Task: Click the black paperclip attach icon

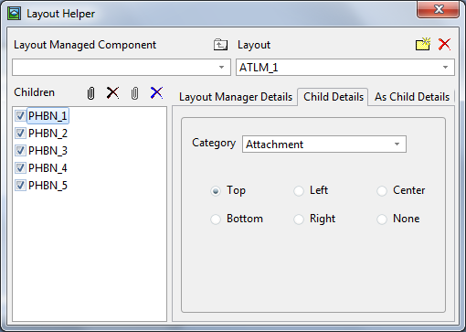Action: coord(90,93)
